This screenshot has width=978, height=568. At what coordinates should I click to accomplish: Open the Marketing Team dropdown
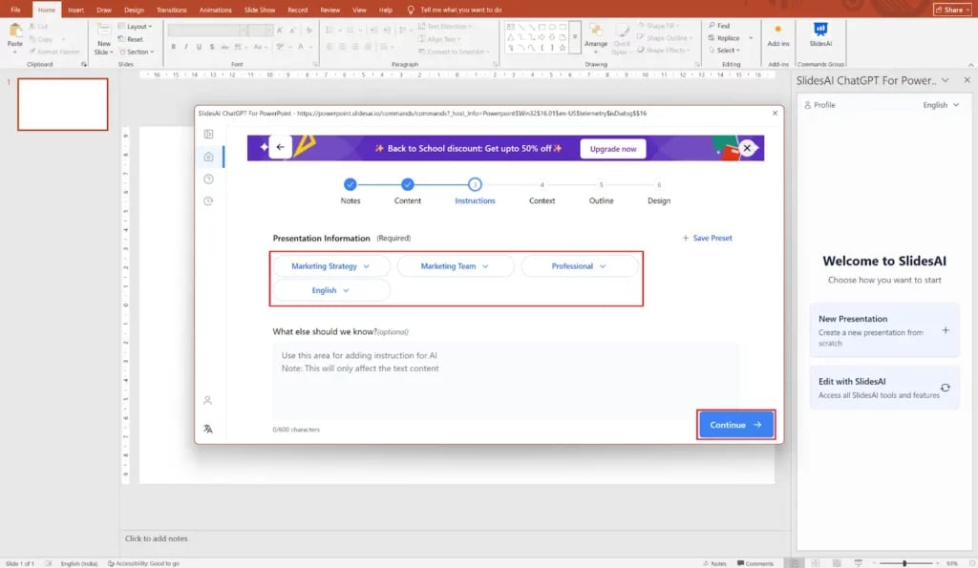pos(455,266)
